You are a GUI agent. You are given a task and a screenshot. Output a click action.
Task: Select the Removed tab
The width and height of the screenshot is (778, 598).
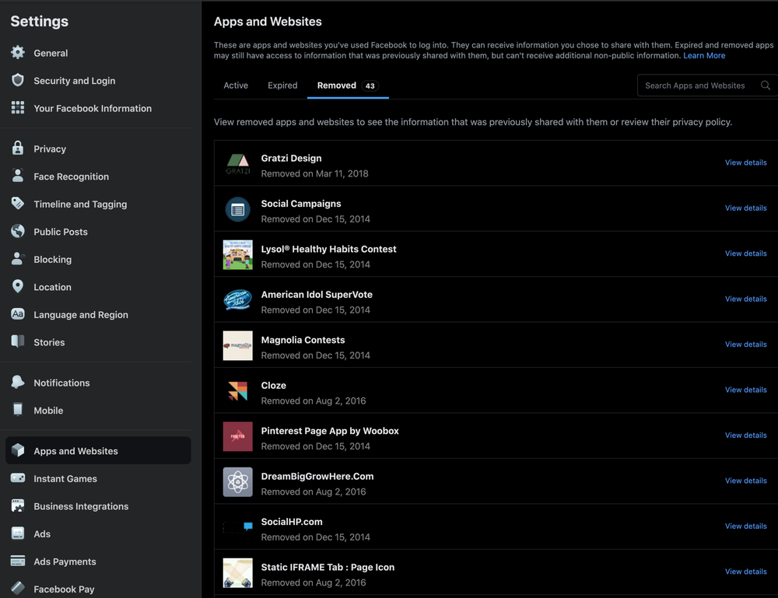pos(348,86)
